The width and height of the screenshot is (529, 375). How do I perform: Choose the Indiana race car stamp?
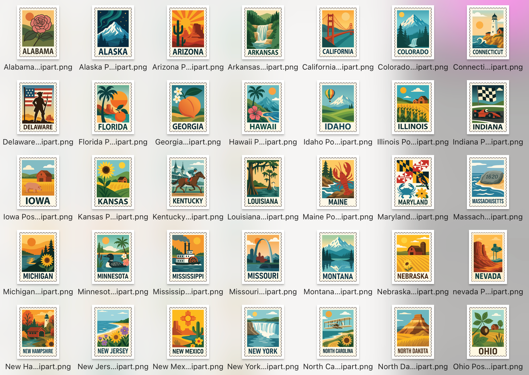pyautogui.click(x=488, y=107)
